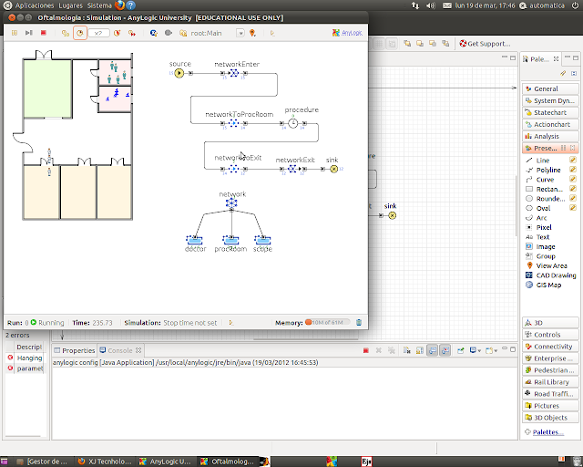The image size is (583, 467).
Task: Select the doctor resource block
Action: point(194,240)
